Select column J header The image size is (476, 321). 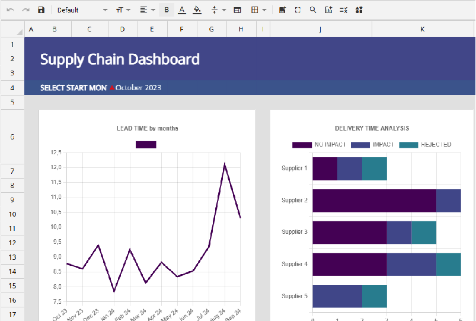tap(320, 29)
